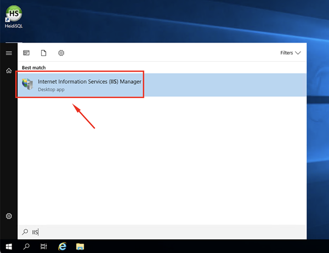Viewport: 329px width, 253px height.
Task: Open the HeidiSQL desktop shortcut
Action: pos(14,17)
